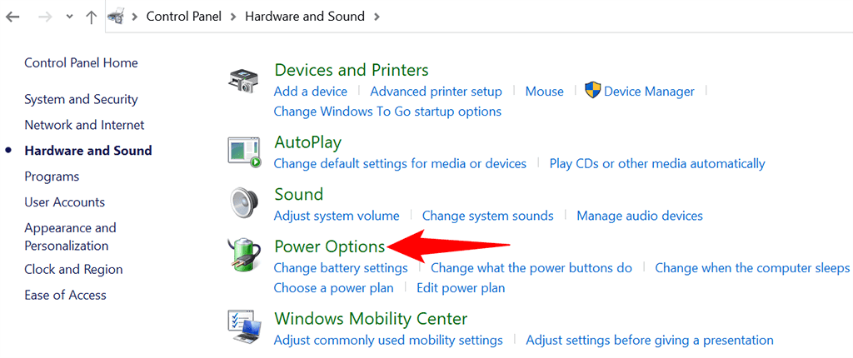Click the Adjust system volume link
Image resolution: width=853 pixels, height=358 pixels.
coord(337,216)
